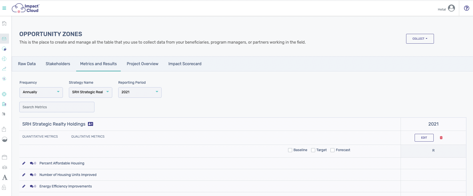Viewport: 473px width, 196px height.
Task: Open the lifebuoy support sidebar icon
Action: pos(4,94)
